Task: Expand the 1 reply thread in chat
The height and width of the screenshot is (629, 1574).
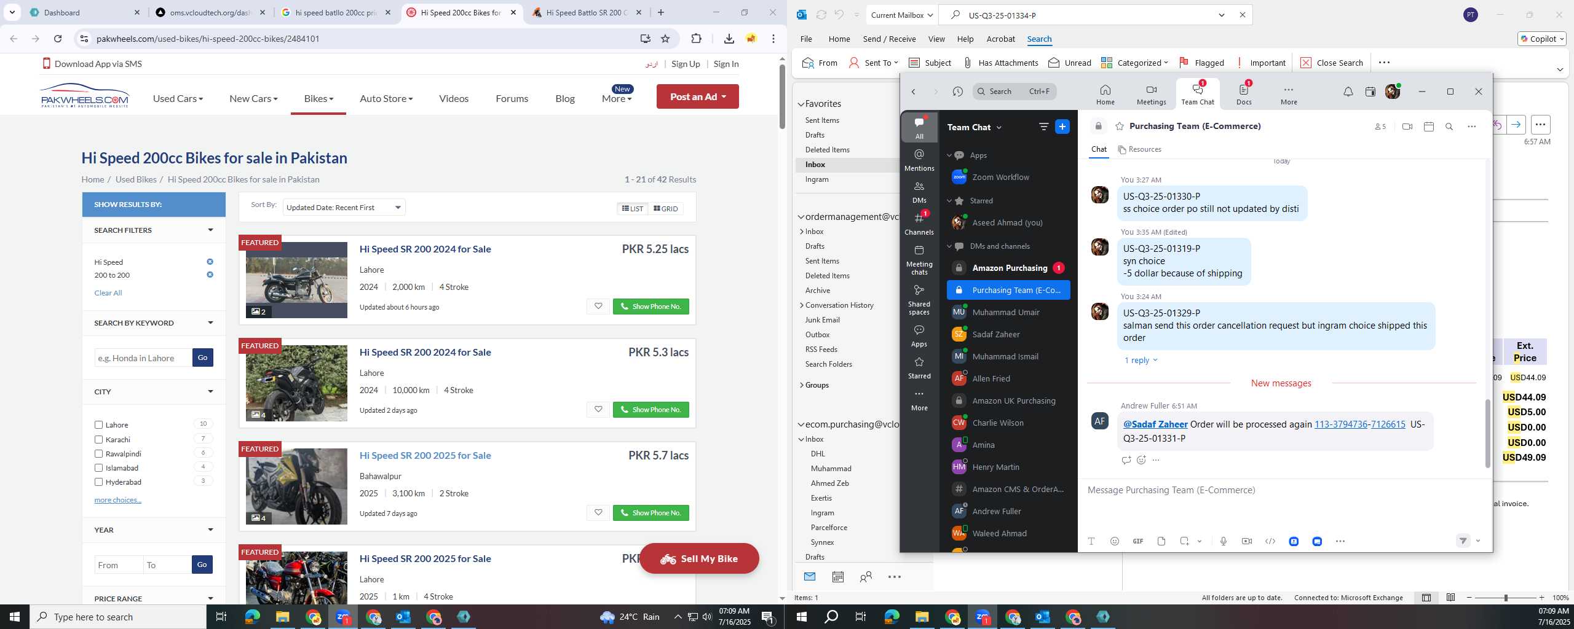Action: (x=1141, y=360)
